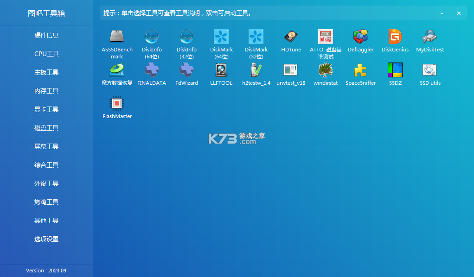474x277 pixels.
Task: Select the SSDZ icon
Action: pos(395,70)
